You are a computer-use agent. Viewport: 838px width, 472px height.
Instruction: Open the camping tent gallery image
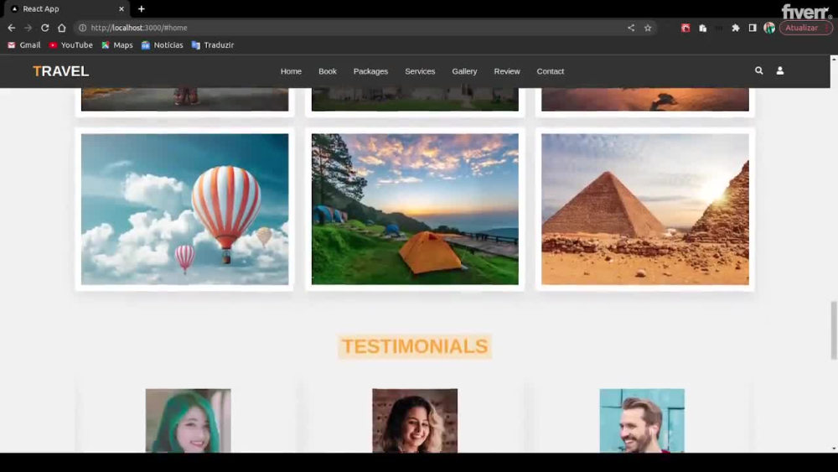click(x=415, y=209)
